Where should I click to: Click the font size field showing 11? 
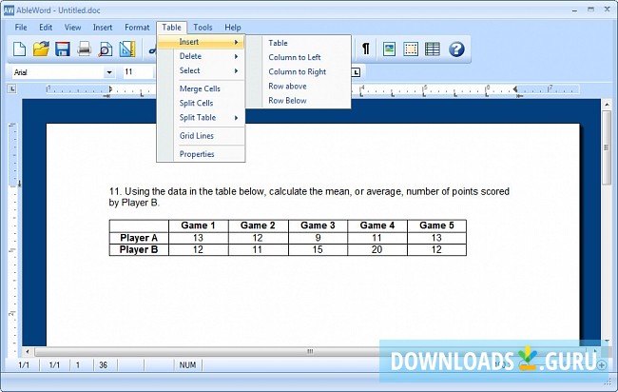point(138,72)
